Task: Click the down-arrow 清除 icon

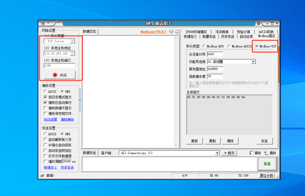Action: (251, 153)
